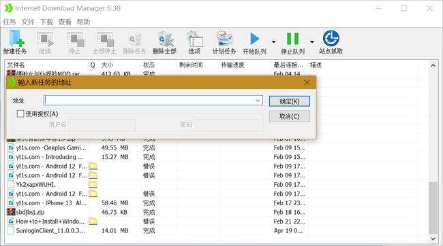Click the 删除任务 (delete task) toolbar icon
This screenshot has height=246, width=443.
(134, 42)
